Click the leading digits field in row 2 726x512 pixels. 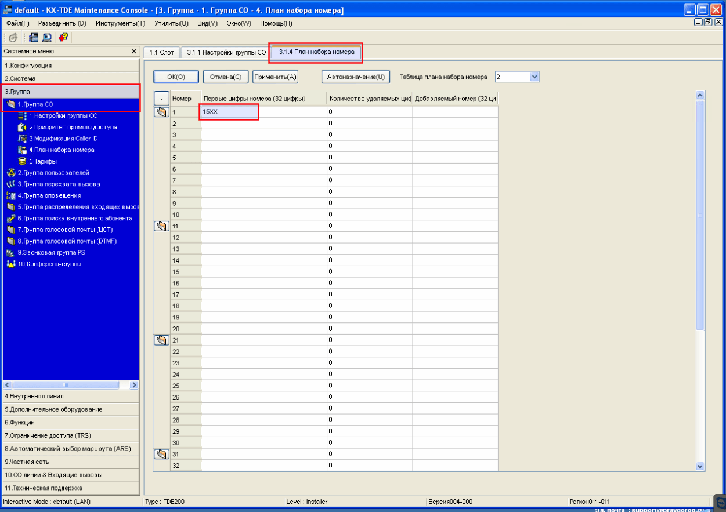pyautogui.click(x=263, y=124)
